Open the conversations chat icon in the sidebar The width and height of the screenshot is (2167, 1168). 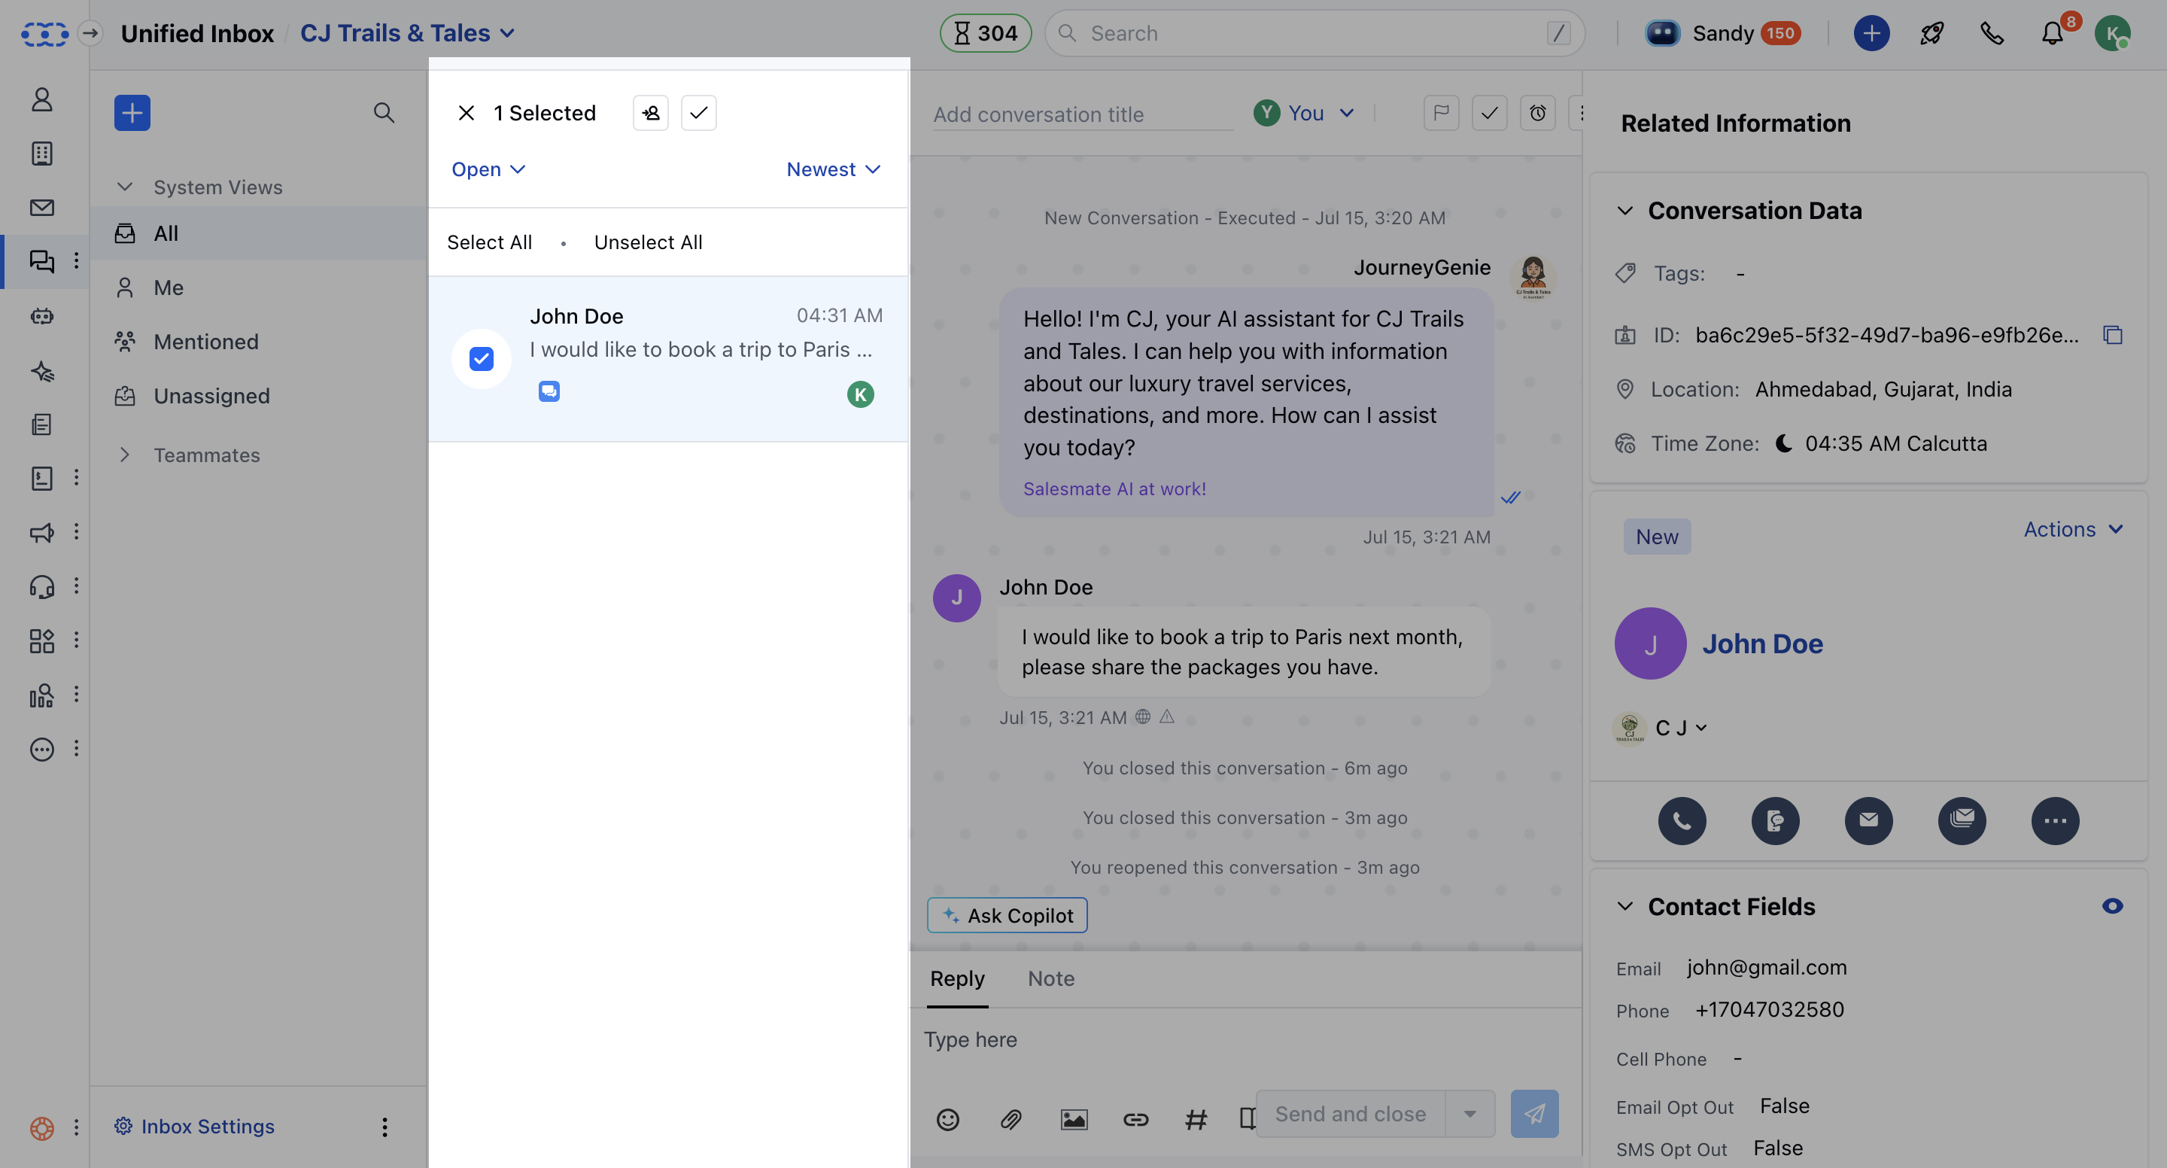tap(41, 261)
